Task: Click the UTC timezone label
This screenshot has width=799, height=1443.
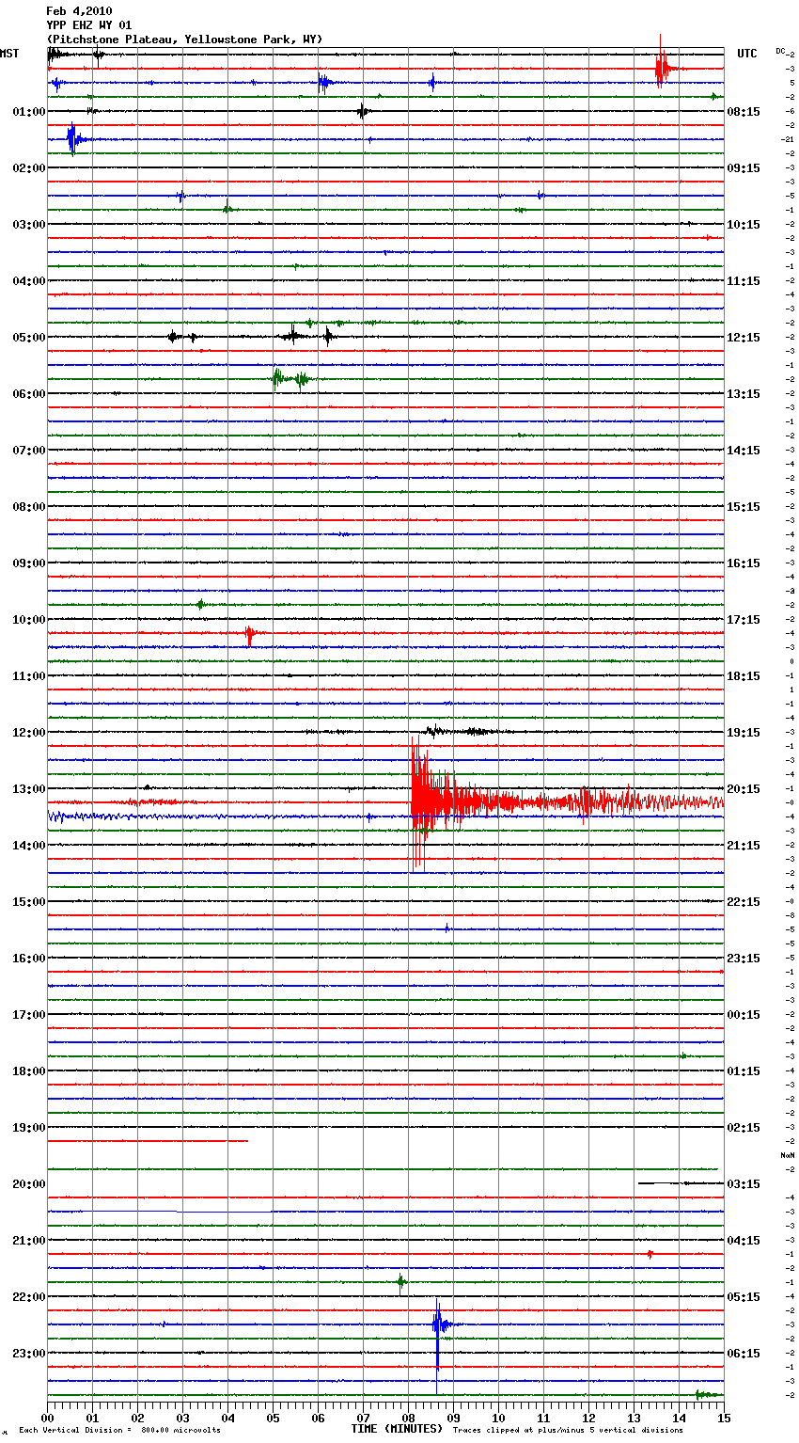Action: pyautogui.click(x=746, y=54)
